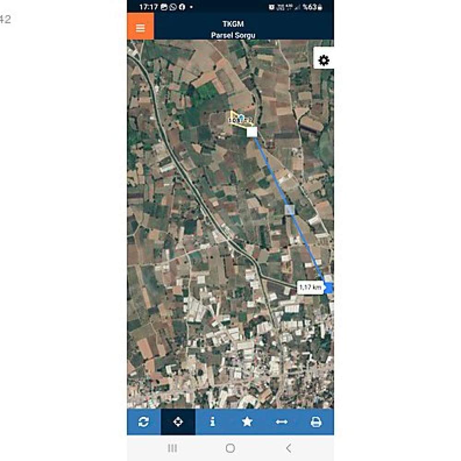The width and height of the screenshot is (461, 461).
Task: Tap the Android home button
Action: coord(230,448)
